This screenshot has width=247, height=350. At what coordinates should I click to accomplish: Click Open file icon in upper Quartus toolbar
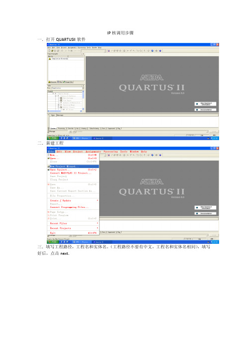click(52, 51)
